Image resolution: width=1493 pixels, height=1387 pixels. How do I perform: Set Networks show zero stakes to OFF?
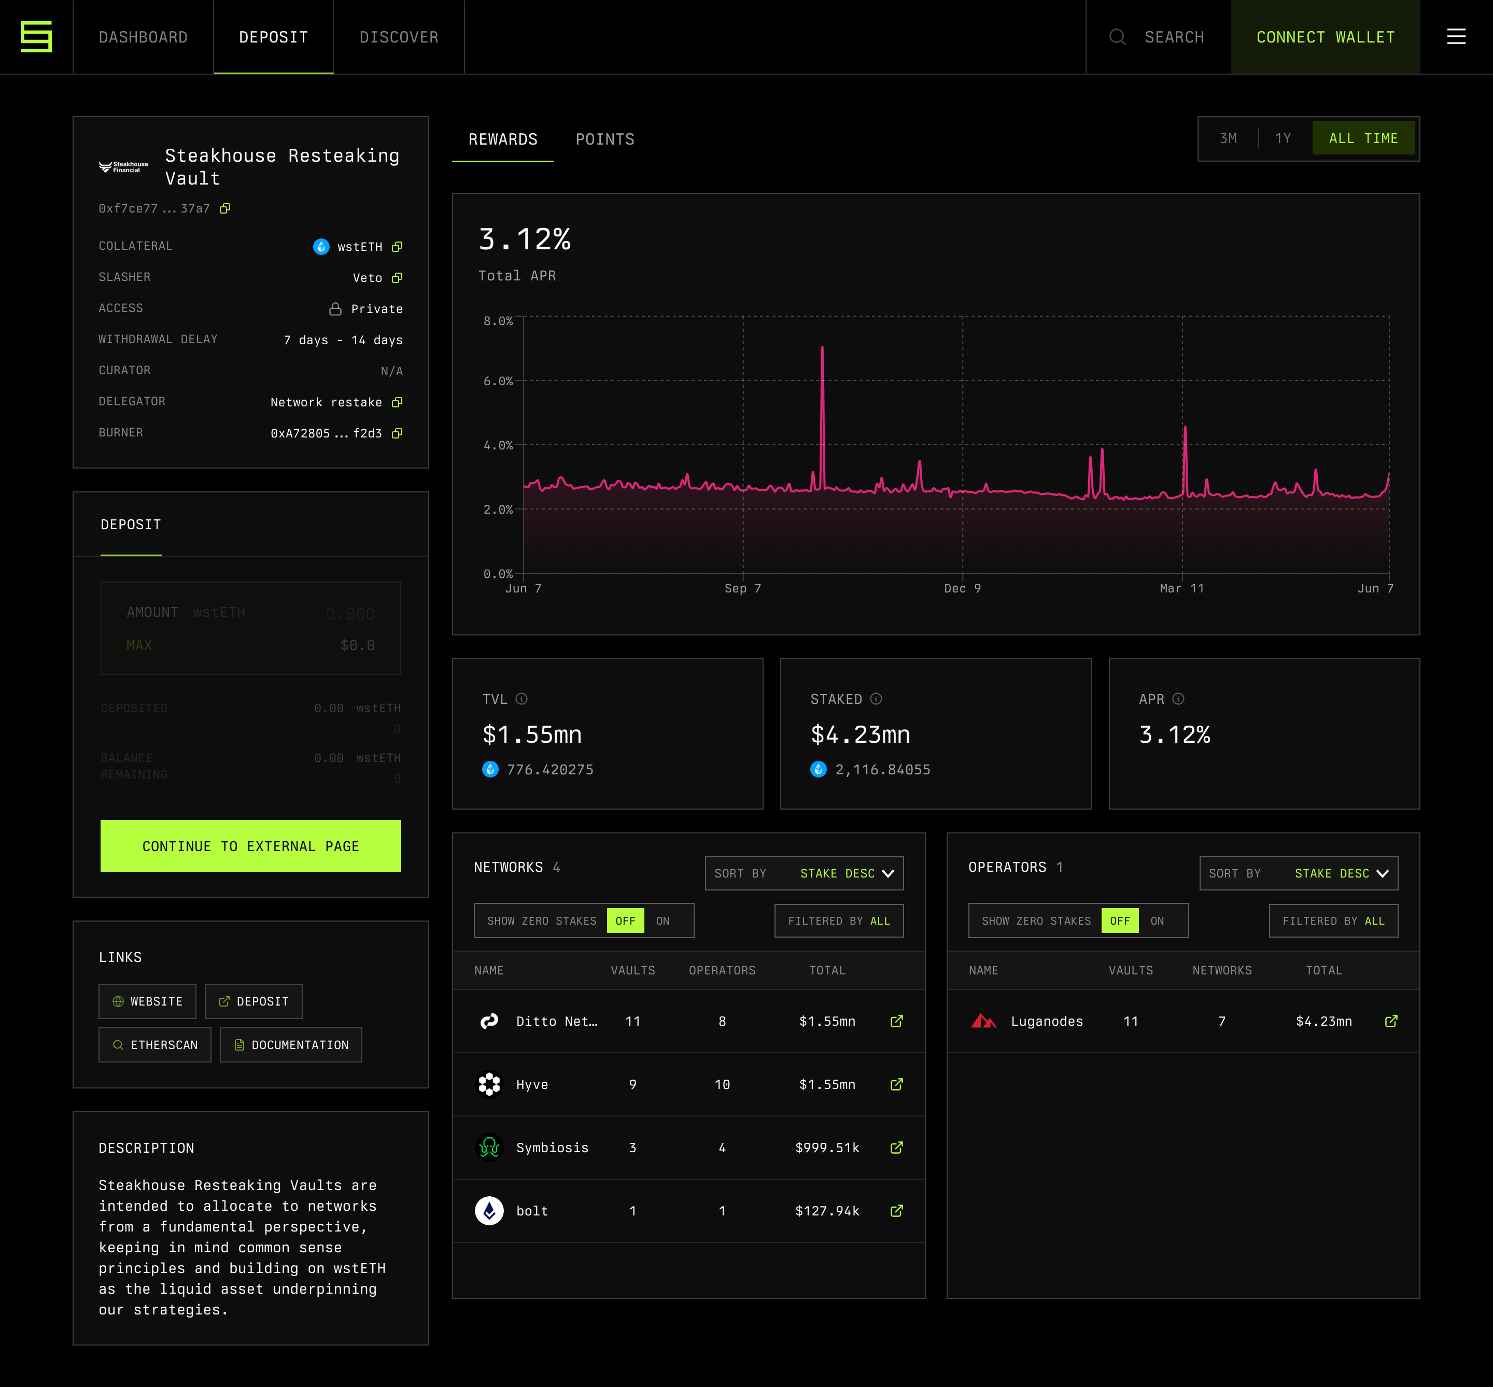click(x=625, y=921)
